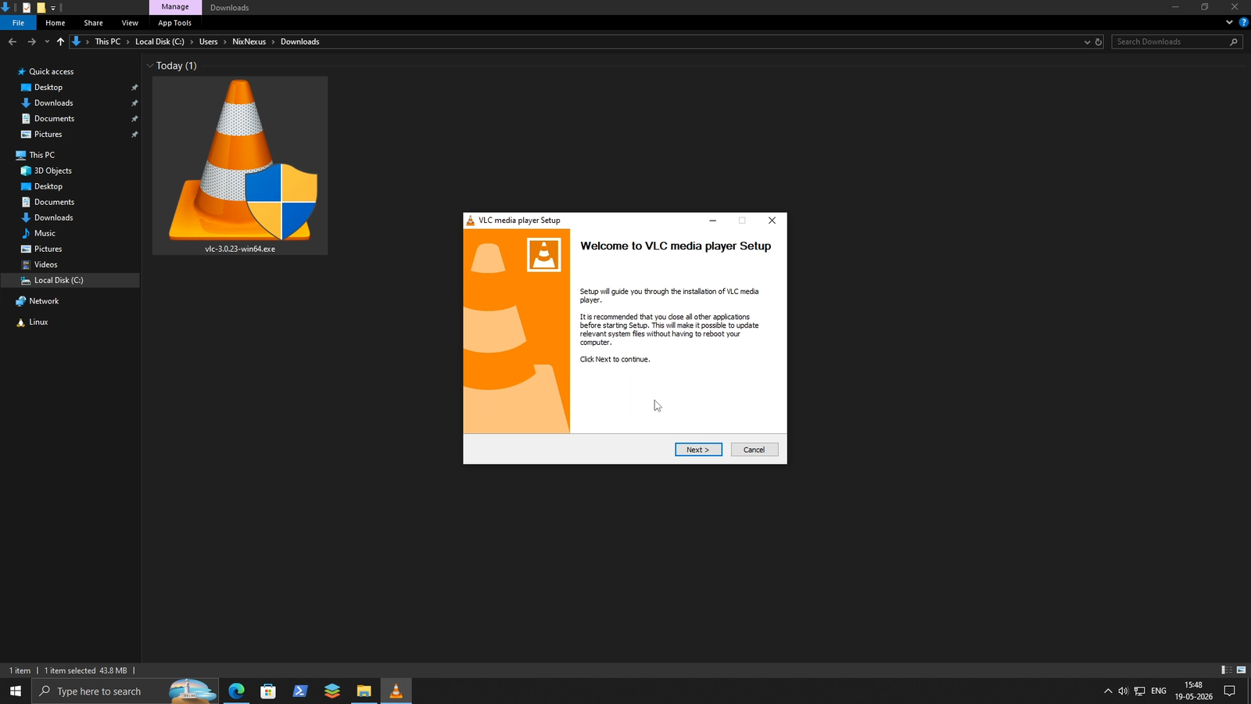Image resolution: width=1251 pixels, height=704 pixels.
Task: Click NixNexus breadcrumb in address bar
Action: [x=249, y=41]
